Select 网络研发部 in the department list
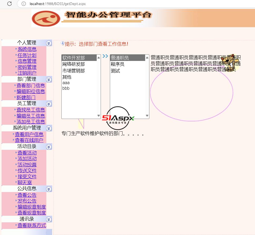This screenshot has height=235, width=255. coord(79,64)
